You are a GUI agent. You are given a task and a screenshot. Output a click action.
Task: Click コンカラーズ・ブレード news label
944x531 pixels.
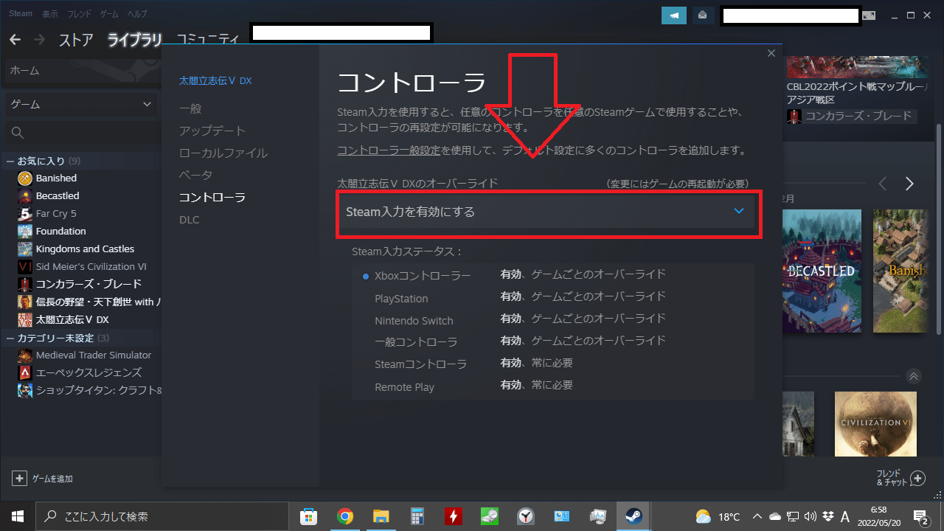click(x=857, y=116)
